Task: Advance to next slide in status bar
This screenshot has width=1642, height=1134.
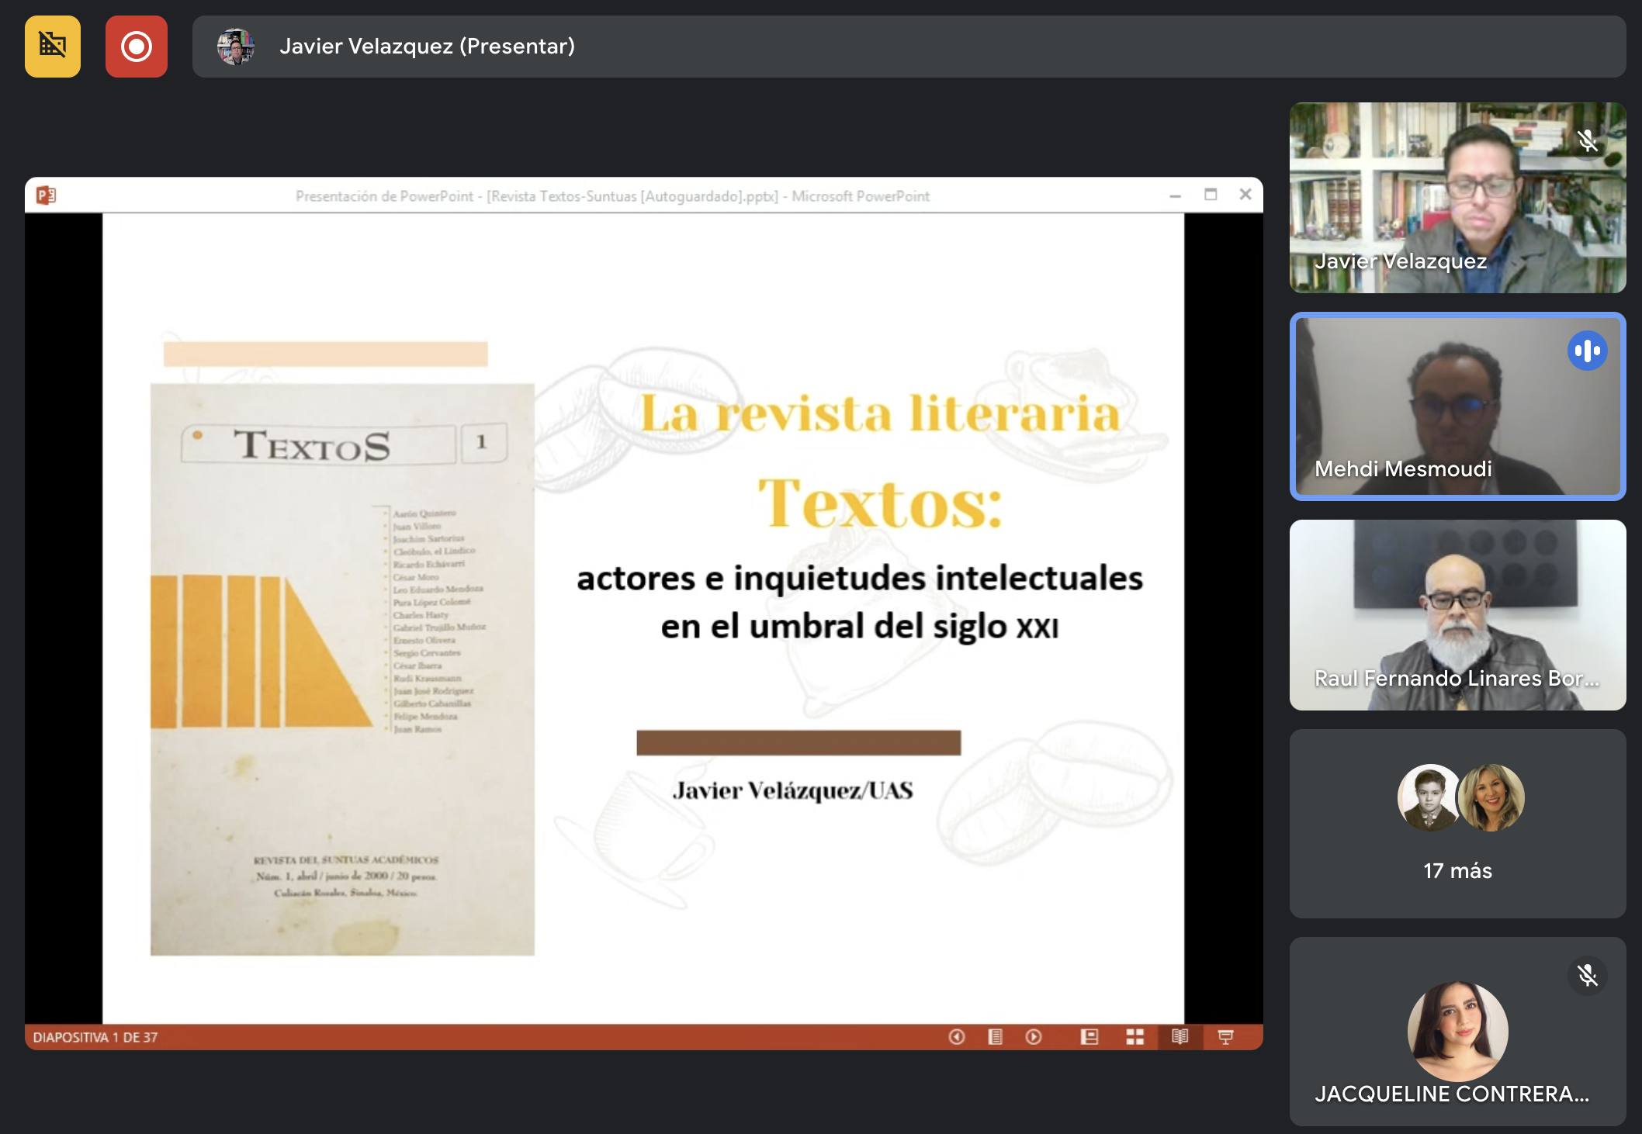Action: click(x=1034, y=1037)
